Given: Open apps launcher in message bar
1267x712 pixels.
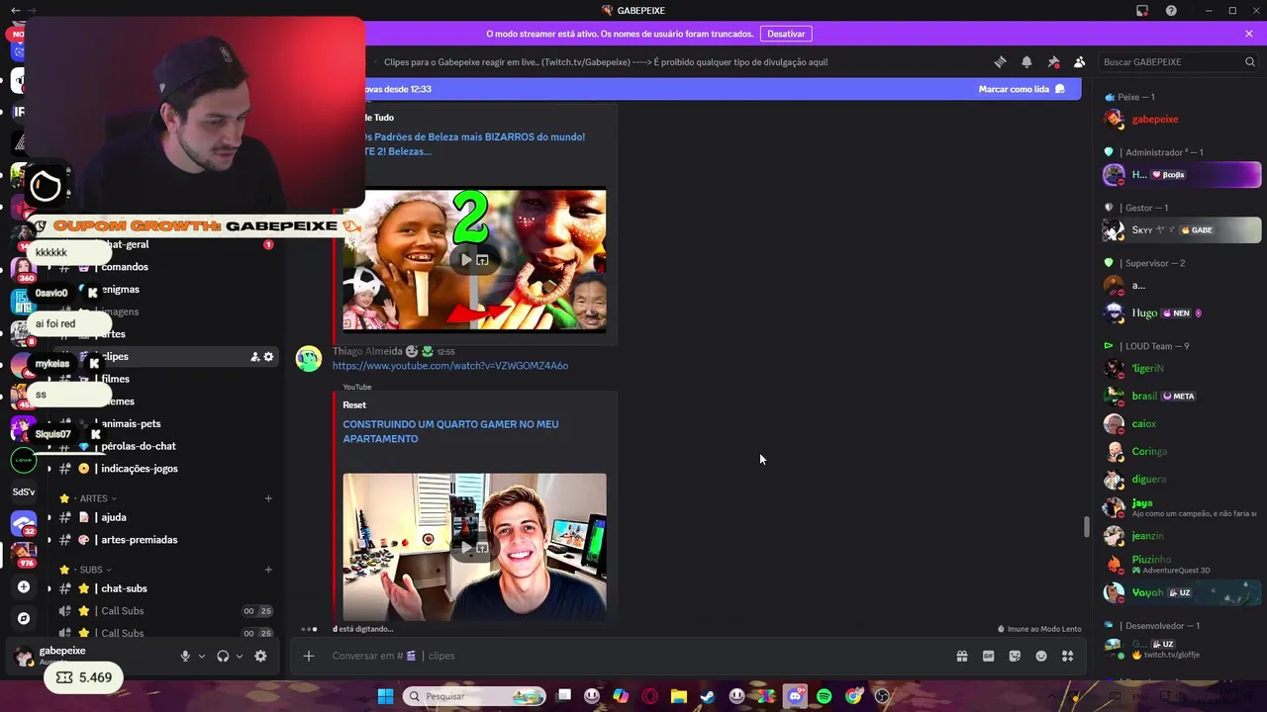Looking at the screenshot, I should 1067,656.
